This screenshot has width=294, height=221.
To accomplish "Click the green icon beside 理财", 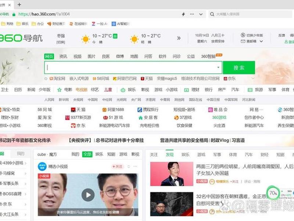I will [186, 90].
